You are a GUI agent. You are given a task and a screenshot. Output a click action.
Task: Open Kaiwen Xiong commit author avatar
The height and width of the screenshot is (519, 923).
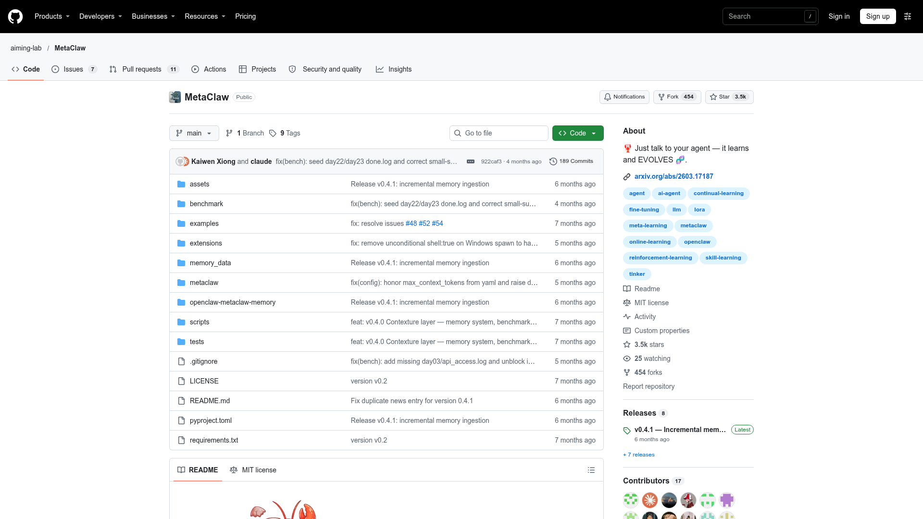click(180, 161)
